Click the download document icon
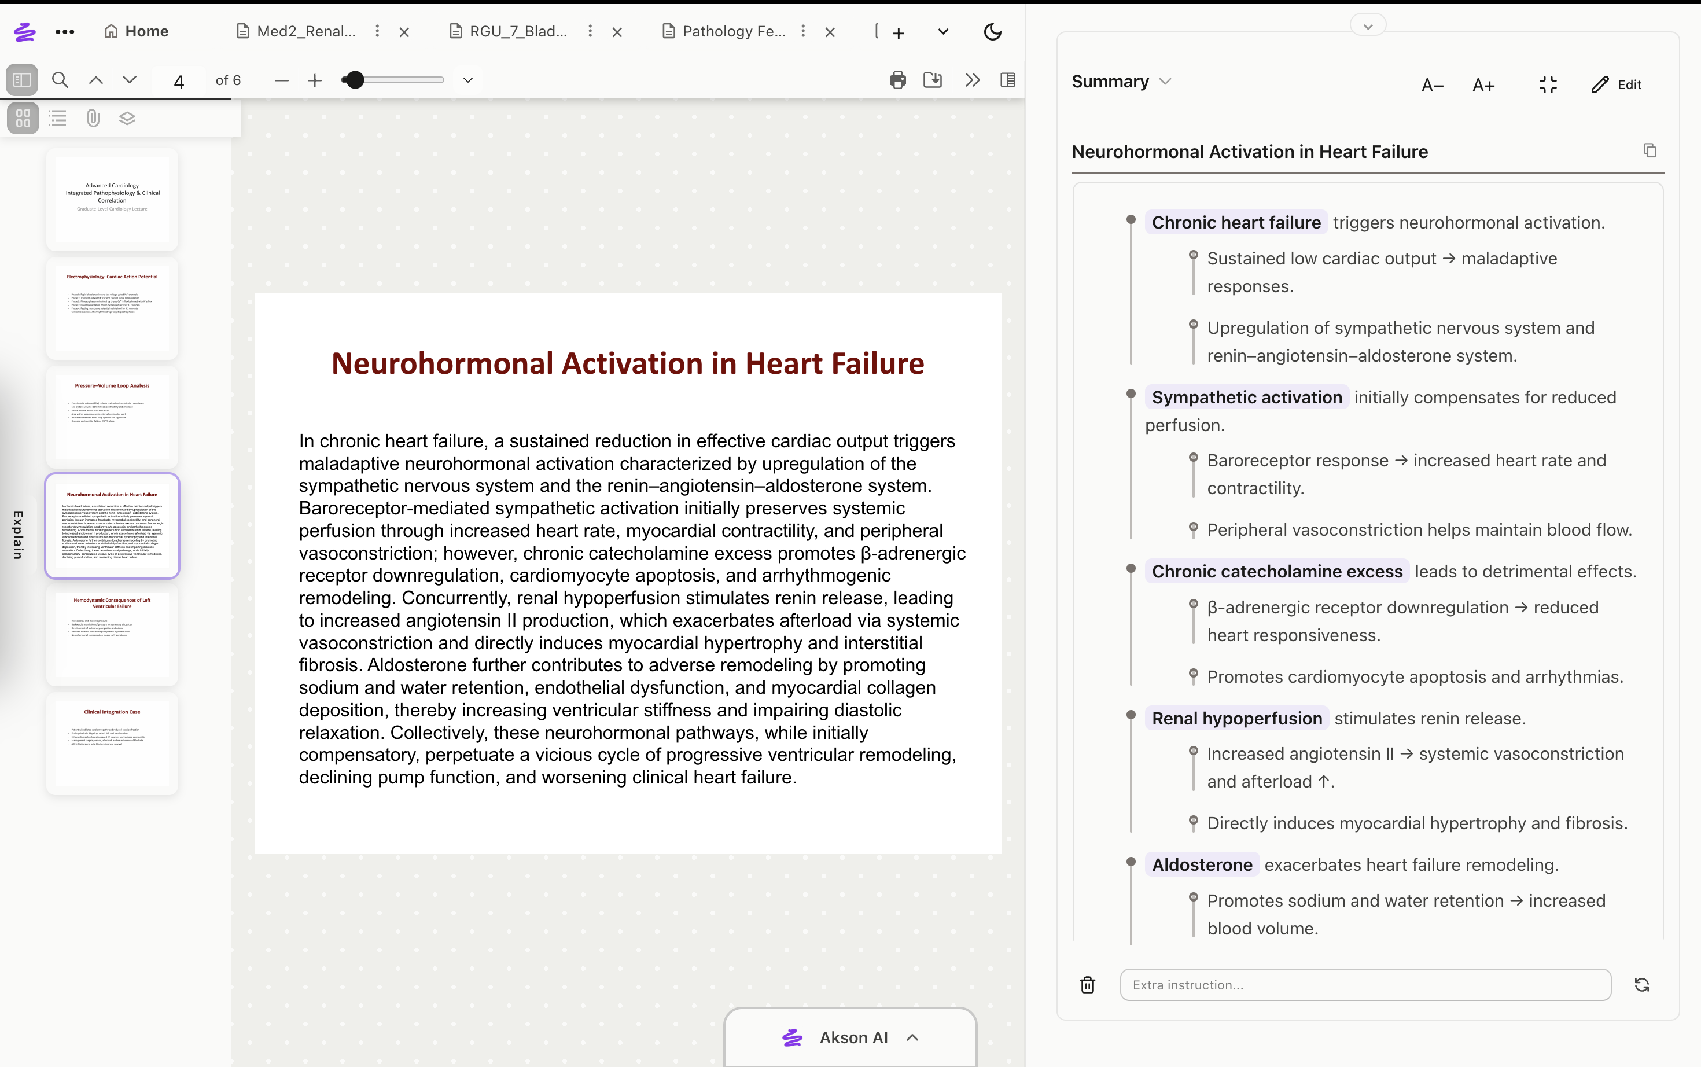Image resolution: width=1701 pixels, height=1067 pixels. (x=933, y=80)
